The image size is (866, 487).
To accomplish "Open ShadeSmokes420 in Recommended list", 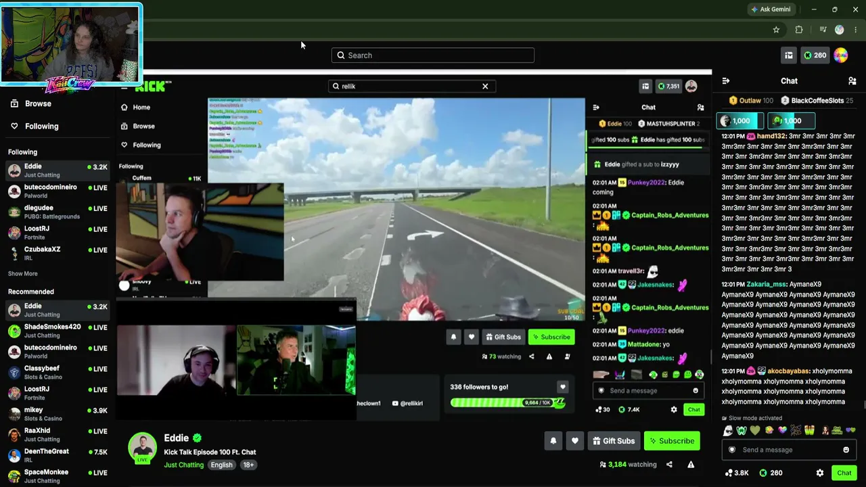I will click(58, 331).
